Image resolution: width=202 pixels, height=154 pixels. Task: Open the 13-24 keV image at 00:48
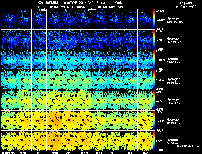click(x=130, y=121)
